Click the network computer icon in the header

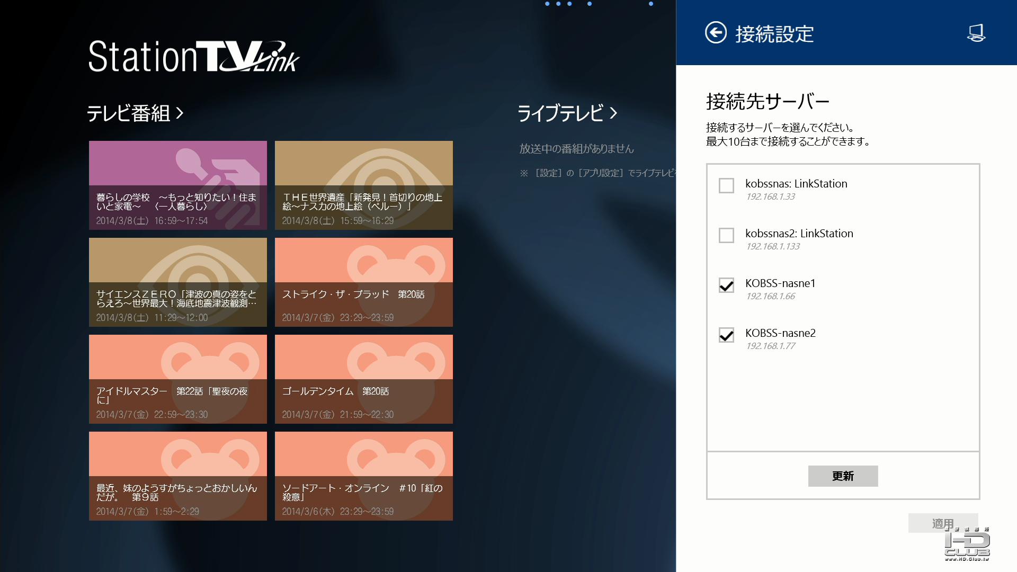976,33
